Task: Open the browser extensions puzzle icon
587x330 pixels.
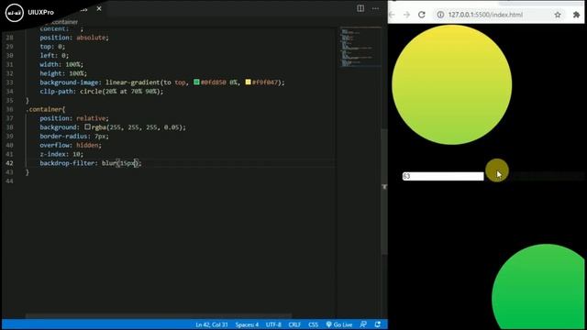Action: coord(576,15)
